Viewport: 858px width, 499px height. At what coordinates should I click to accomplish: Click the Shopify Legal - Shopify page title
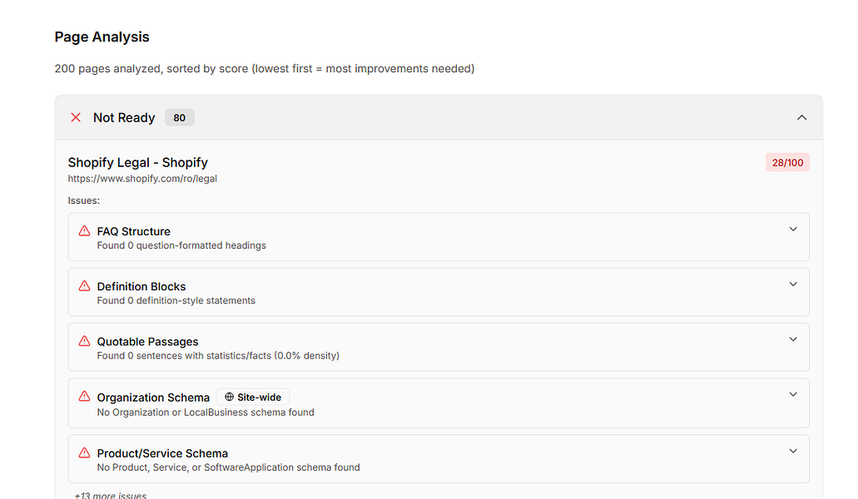coord(137,162)
